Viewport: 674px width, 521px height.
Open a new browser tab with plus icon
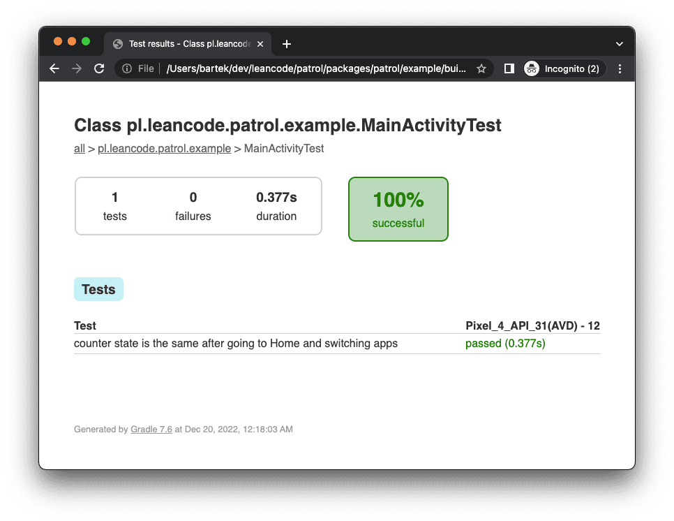point(286,43)
